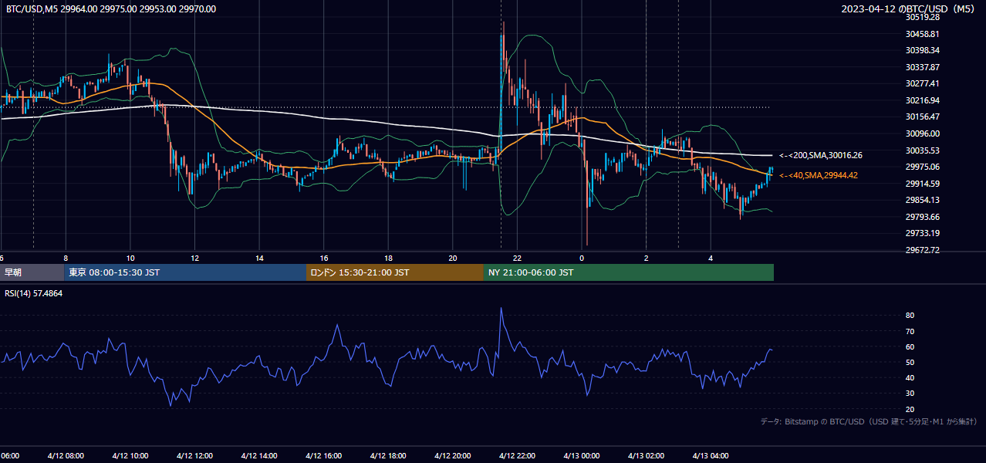The height and width of the screenshot is (463, 986).
Task: Click the データ: Bitstamp source note
Action: (870, 421)
